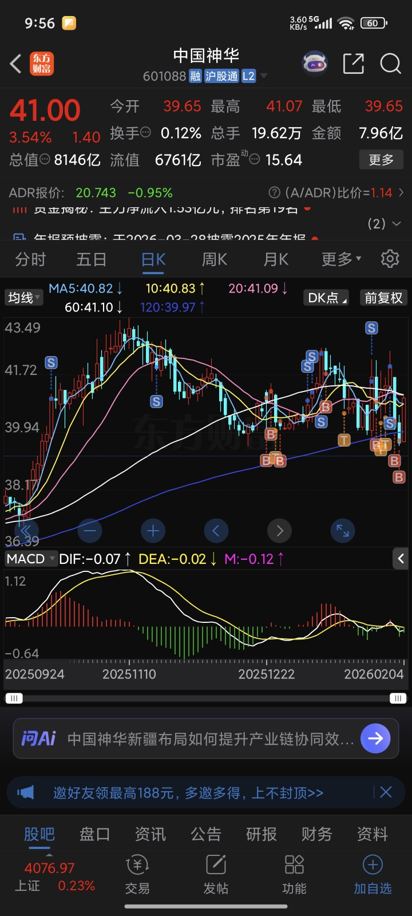The image size is (412, 916).
Task: Tap the bottom-right B buy marker
Action: (x=399, y=477)
